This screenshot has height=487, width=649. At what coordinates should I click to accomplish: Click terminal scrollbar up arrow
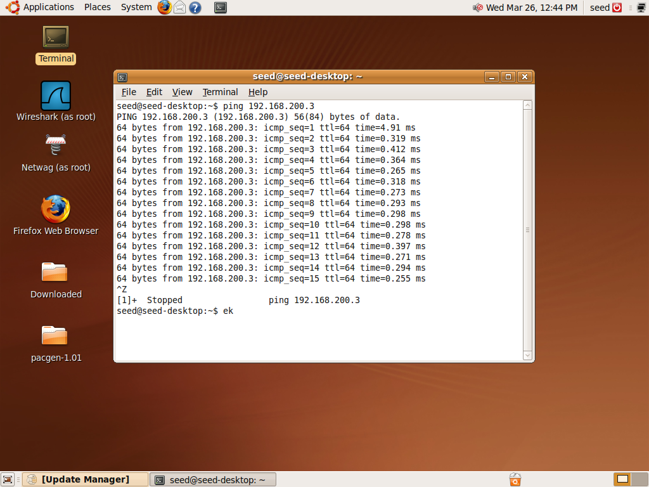coord(527,105)
